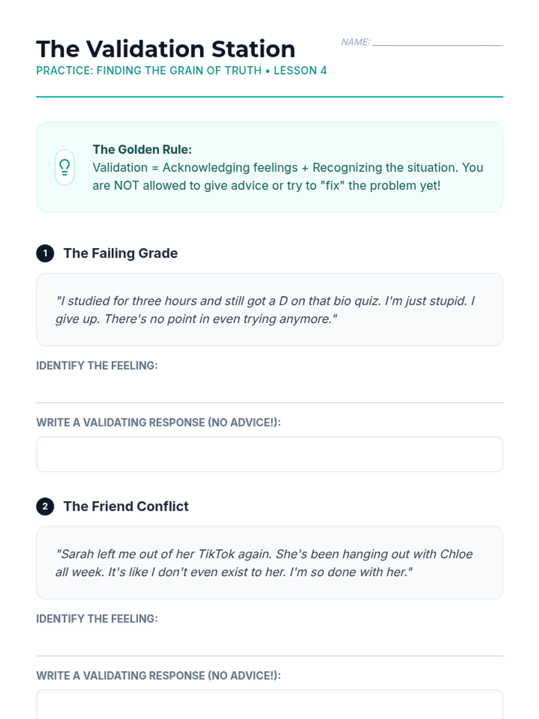The width and height of the screenshot is (539, 719).
Task: Click the NAME blank line
Action: [437, 44]
